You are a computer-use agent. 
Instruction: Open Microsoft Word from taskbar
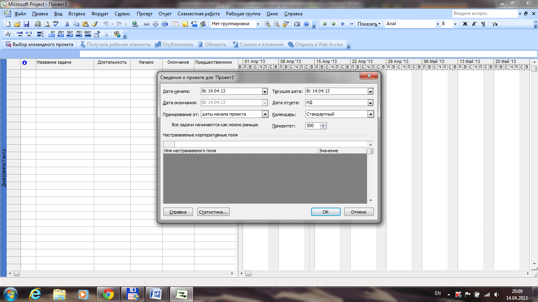(x=156, y=294)
